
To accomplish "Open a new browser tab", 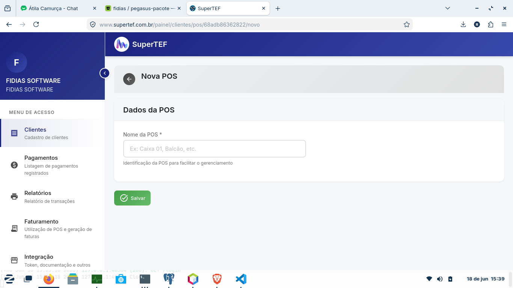I will [x=278, y=8].
